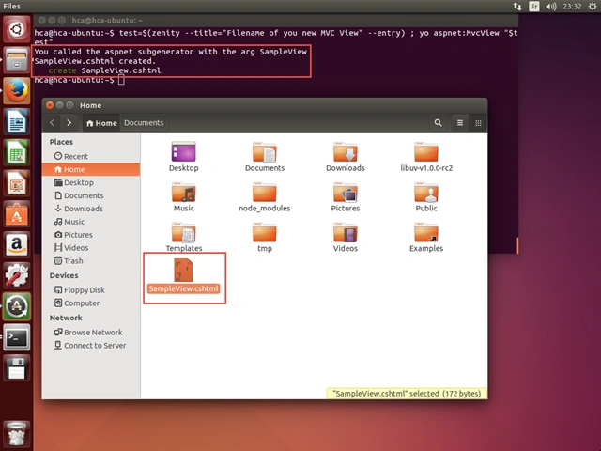Viewport: 601px width, 451px height.
Task: Select the SampleView.cshtml file
Action: (184, 276)
